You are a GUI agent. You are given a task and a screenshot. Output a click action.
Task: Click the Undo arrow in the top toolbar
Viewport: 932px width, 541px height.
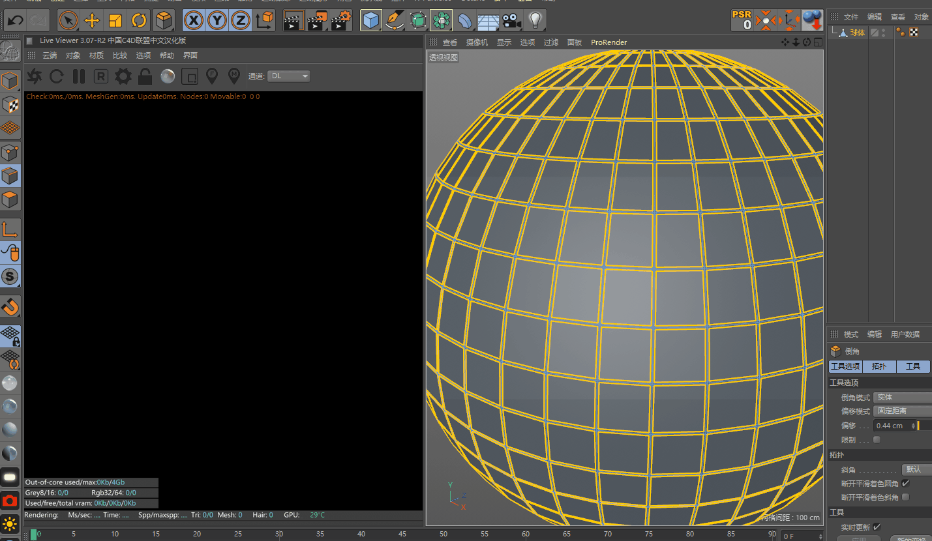15,20
